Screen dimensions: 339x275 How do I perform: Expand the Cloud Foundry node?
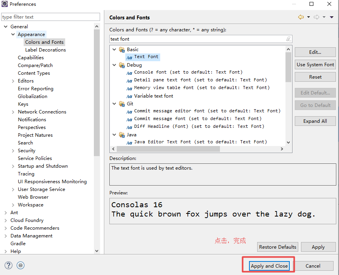pos(5,221)
